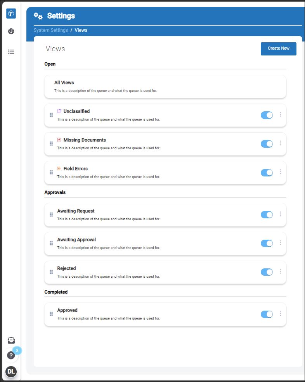Open the kebab menu for Awaiting Request

(281, 214)
